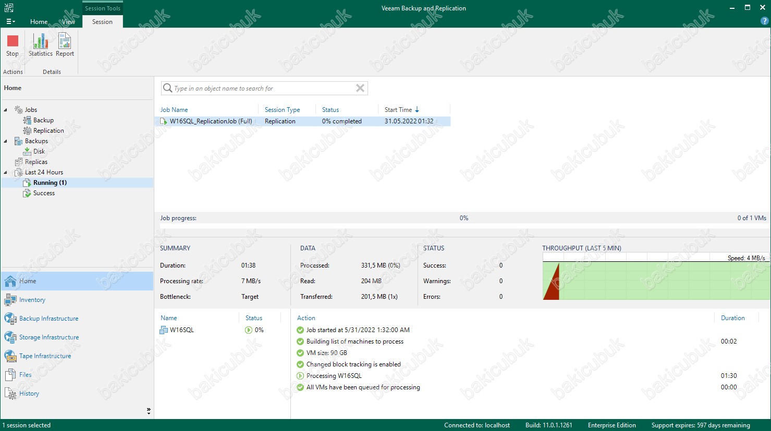Open the main hamburger menu
This screenshot has width=771, height=431.
(10, 22)
